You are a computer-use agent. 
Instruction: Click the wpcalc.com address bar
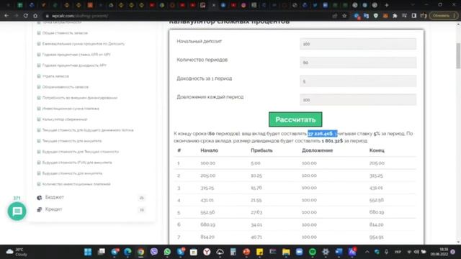click(188, 16)
